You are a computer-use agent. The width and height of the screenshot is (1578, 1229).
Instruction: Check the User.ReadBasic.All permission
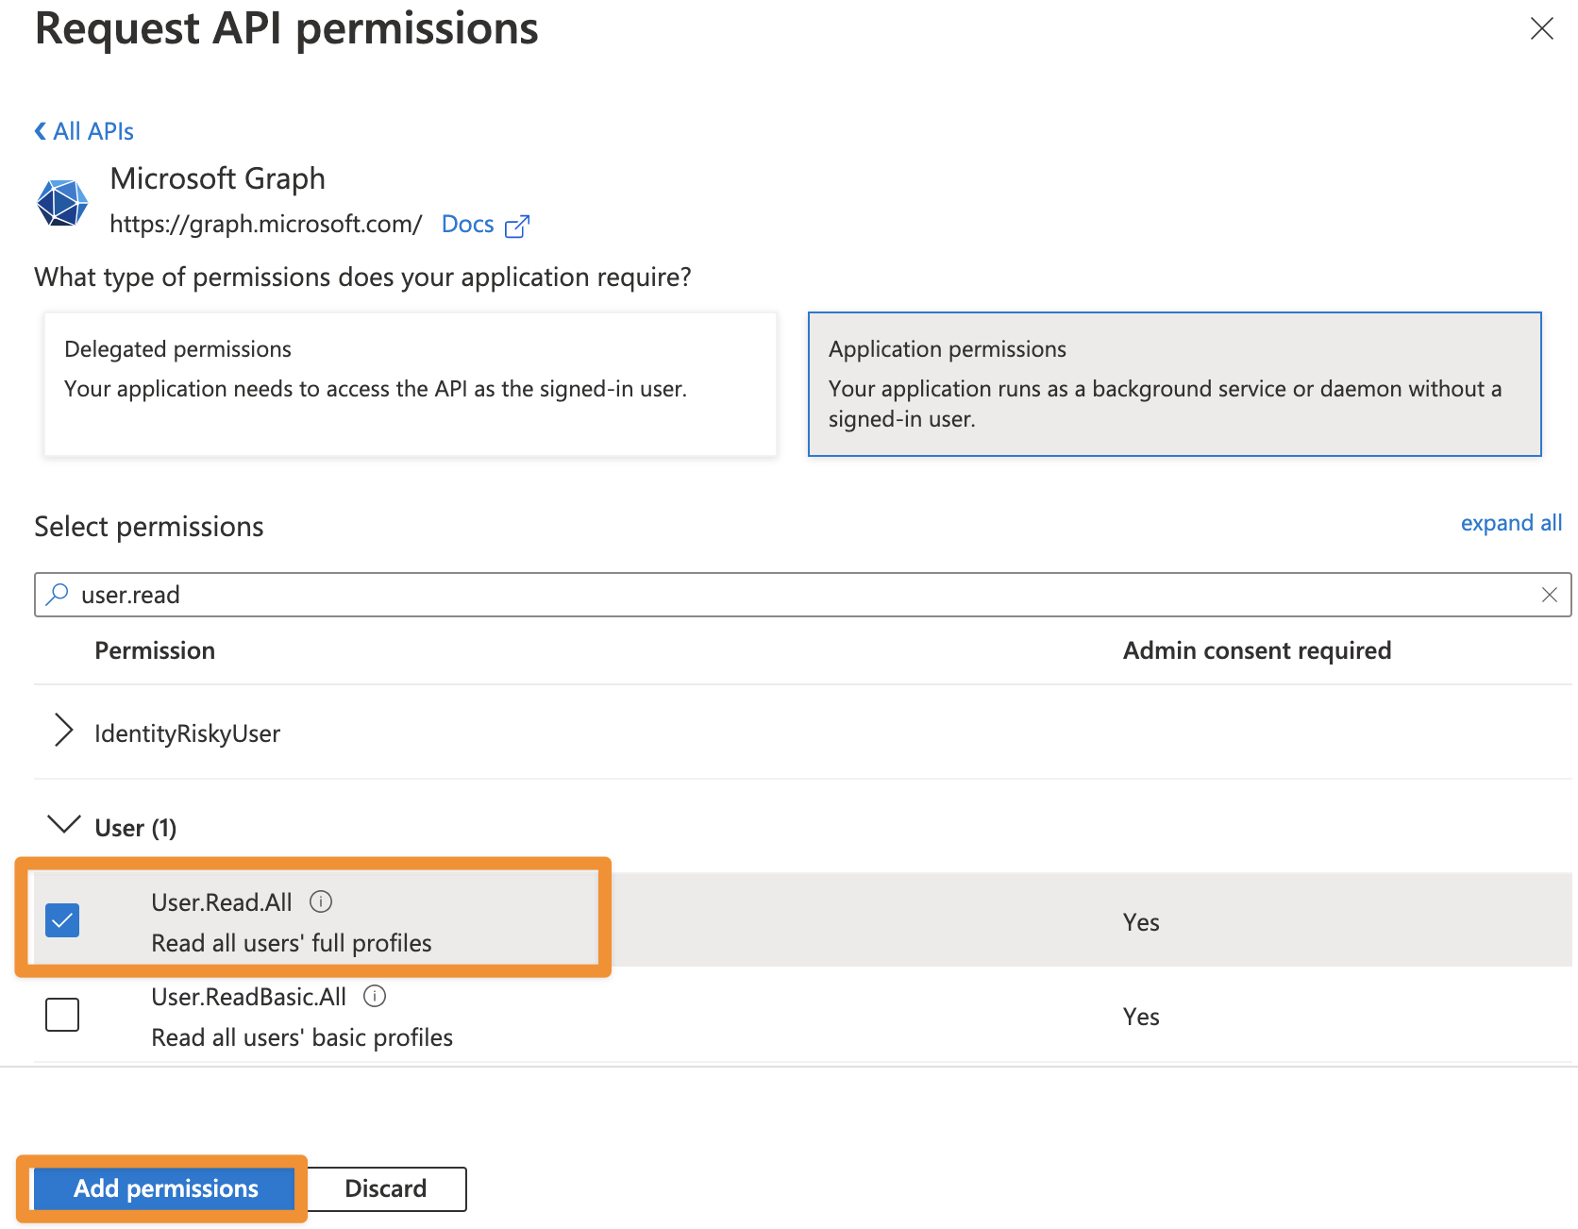[x=62, y=1015]
